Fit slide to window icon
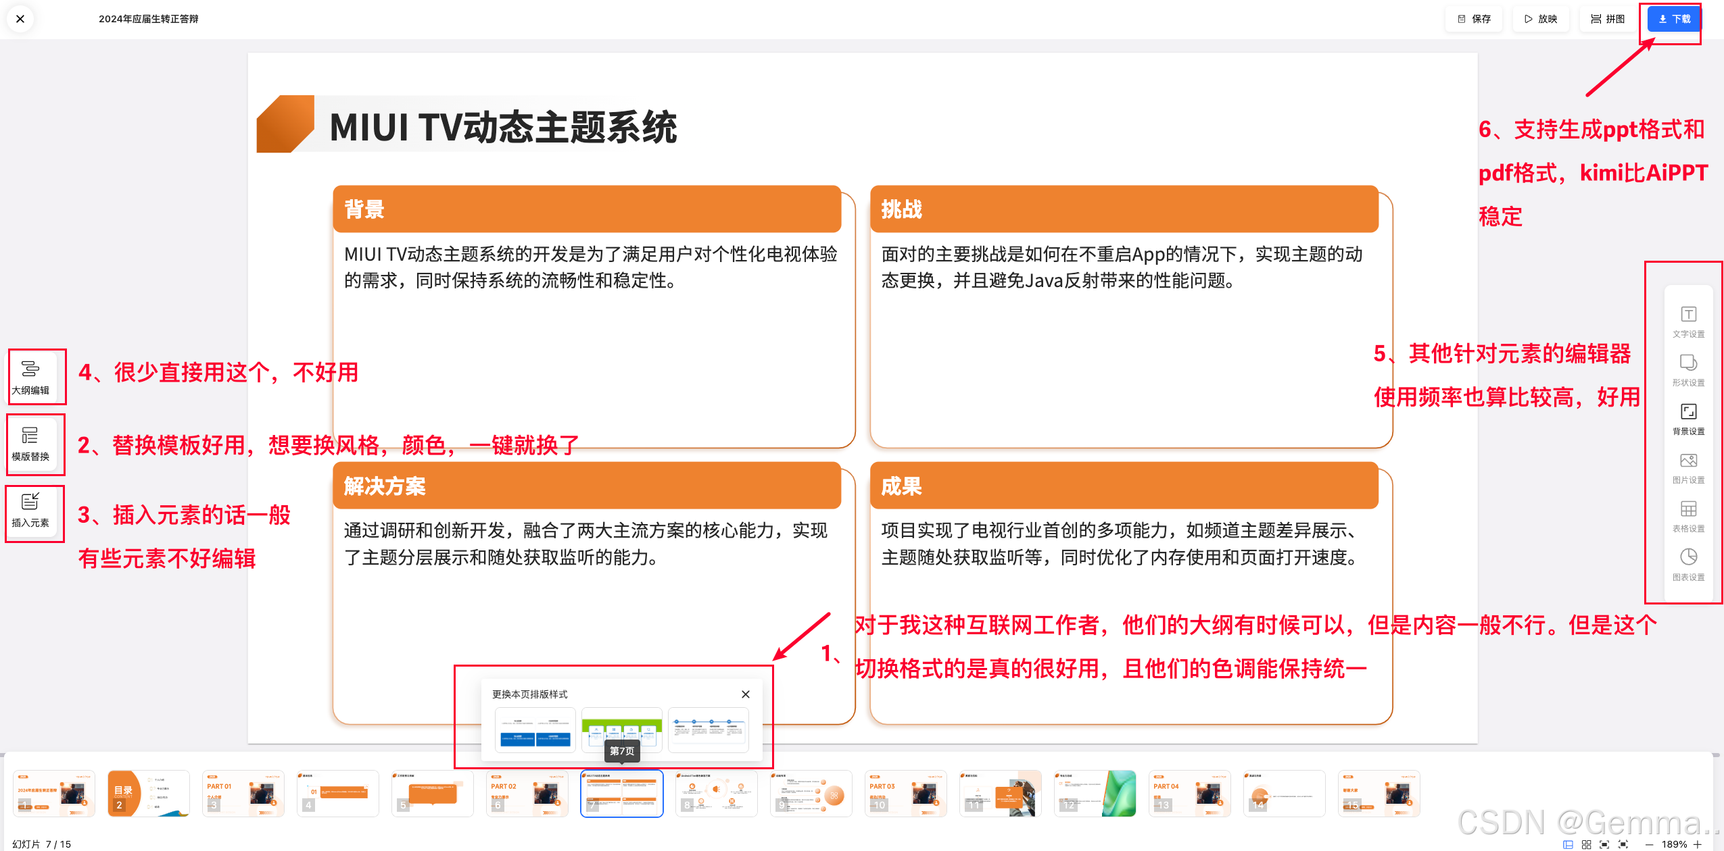1724x851 pixels. click(x=1604, y=844)
